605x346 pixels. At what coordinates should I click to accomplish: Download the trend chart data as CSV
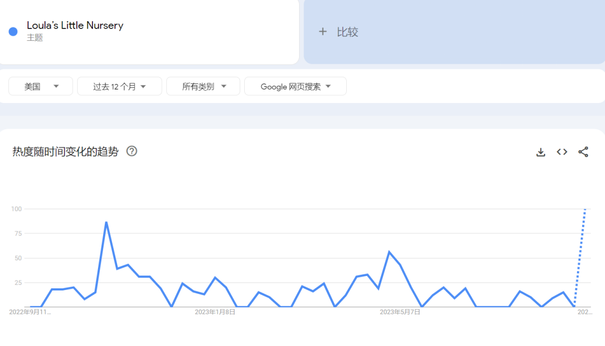coord(541,152)
